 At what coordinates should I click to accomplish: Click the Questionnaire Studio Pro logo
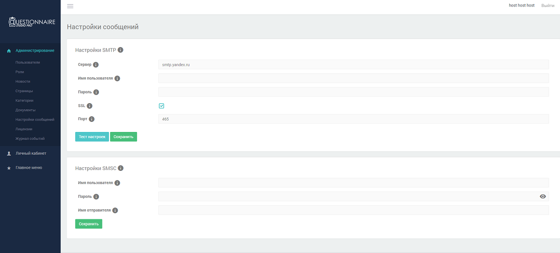click(32, 22)
